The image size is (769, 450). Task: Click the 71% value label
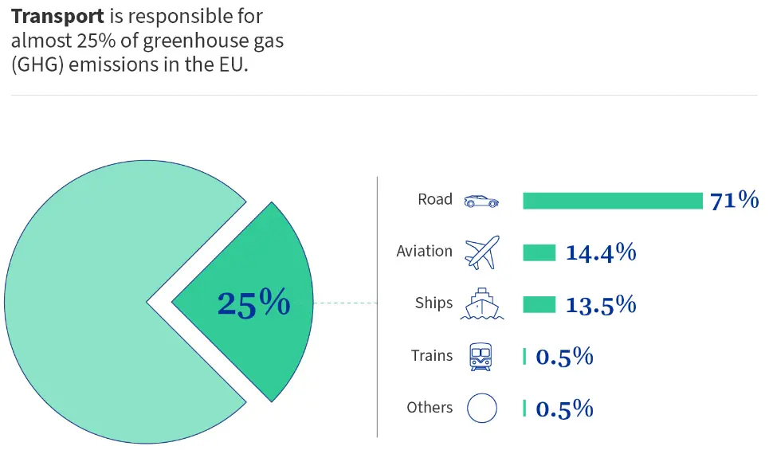coord(734,201)
